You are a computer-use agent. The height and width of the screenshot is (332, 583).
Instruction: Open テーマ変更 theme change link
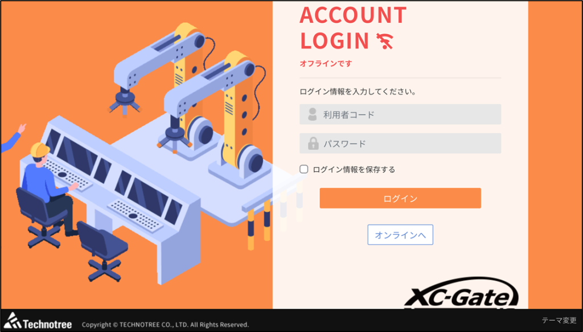pyautogui.click(x=559, y=320)
